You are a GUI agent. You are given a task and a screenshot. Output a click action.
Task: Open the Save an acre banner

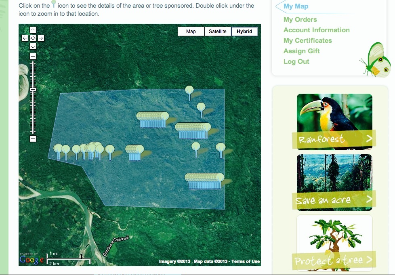334,200
